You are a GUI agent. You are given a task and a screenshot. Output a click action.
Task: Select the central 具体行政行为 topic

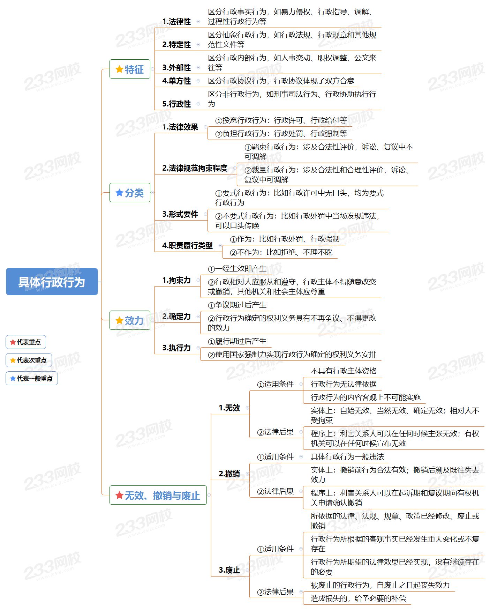coord(52,282)
